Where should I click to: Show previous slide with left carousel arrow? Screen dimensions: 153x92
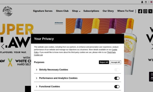pos(3,47)
